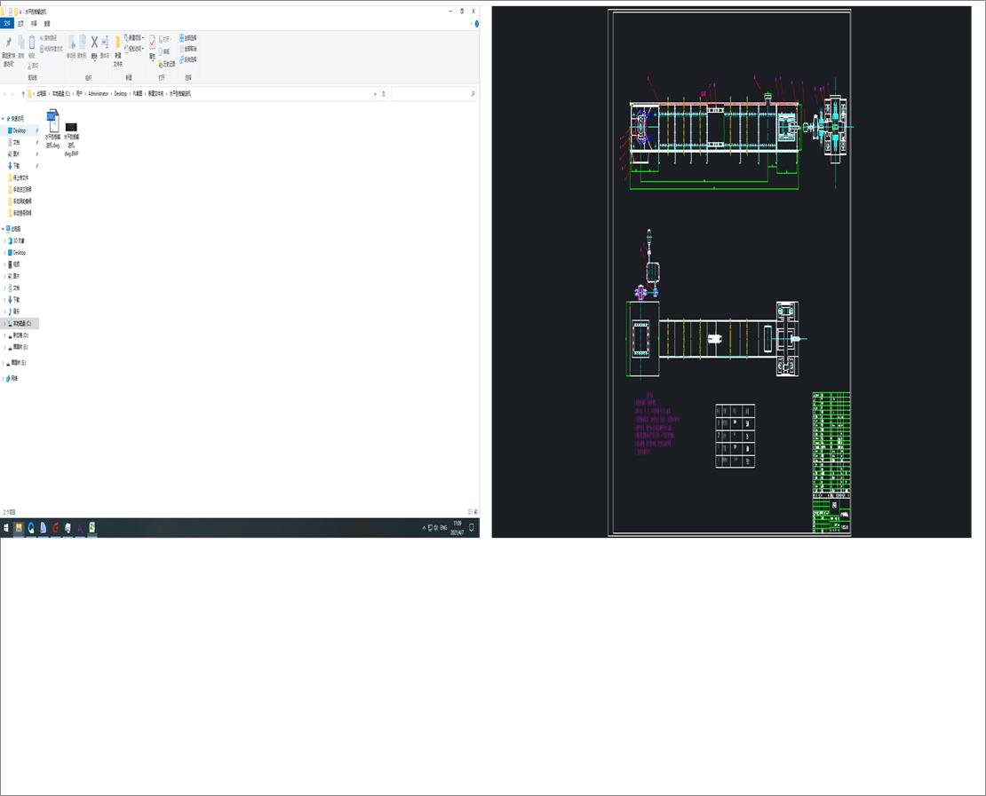The width and height of the screenshot is (986, 796).
Task: Switch to details view using status bar icon
Action: click(x=470, y=511)
